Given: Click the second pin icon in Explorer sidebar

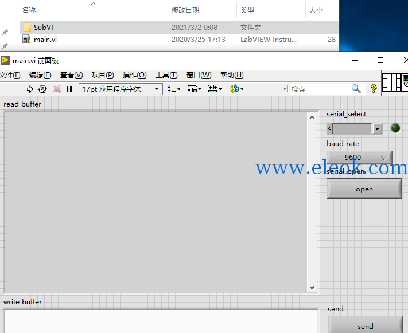Looking at the screenshot, I should click(x=5, y=46).
